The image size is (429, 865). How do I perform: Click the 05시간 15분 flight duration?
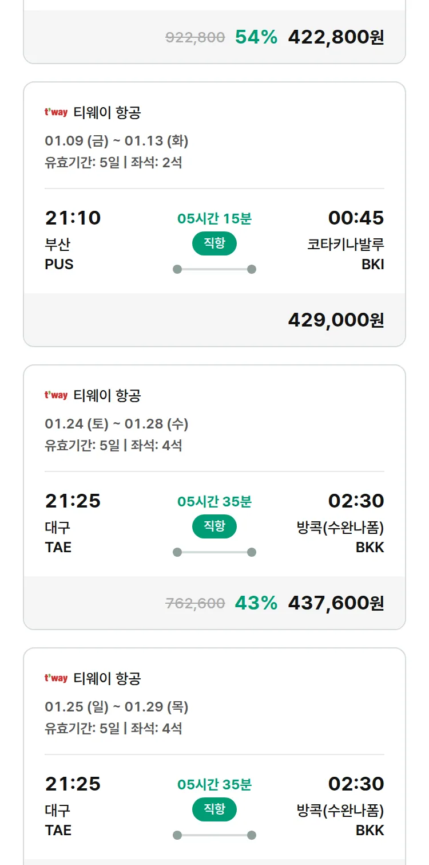214,219
